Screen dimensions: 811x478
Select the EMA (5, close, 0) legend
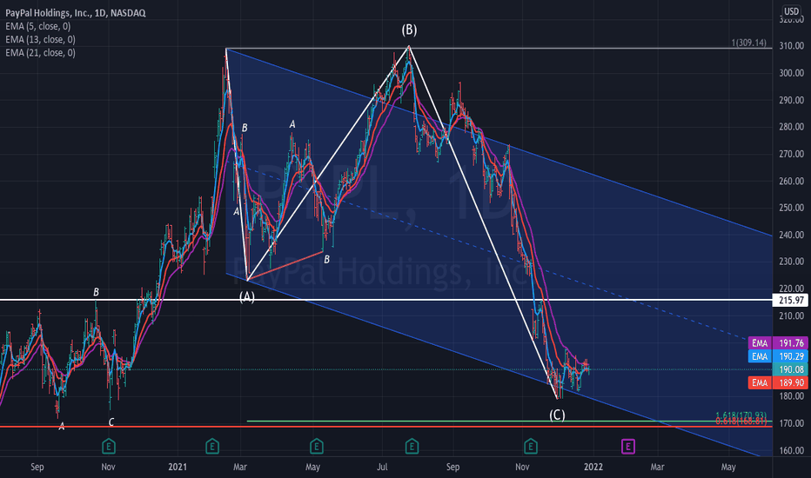[x=37, y=26]
